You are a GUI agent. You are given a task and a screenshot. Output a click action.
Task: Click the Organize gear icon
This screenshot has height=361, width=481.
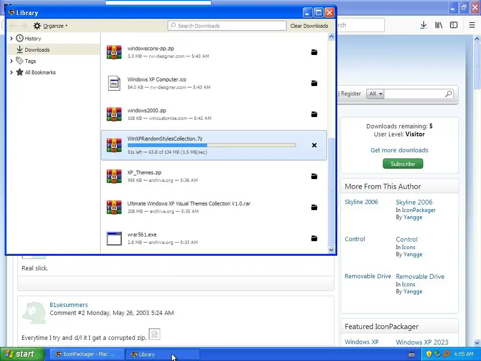pos(37,26)
